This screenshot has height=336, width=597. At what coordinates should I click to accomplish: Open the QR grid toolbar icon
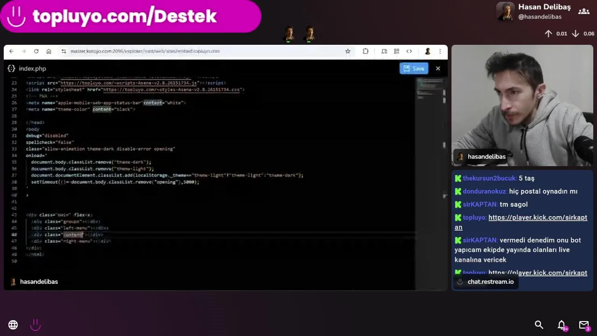tap(396, 51)
